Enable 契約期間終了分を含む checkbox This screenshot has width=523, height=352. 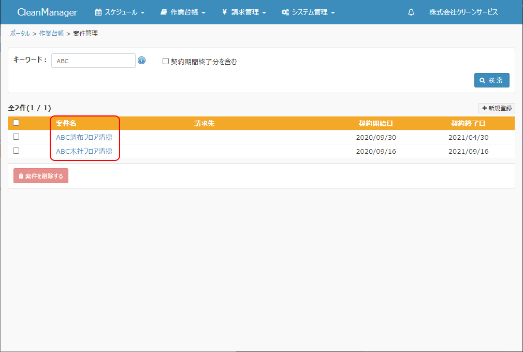pyautogui.click(x=166, y=61)
